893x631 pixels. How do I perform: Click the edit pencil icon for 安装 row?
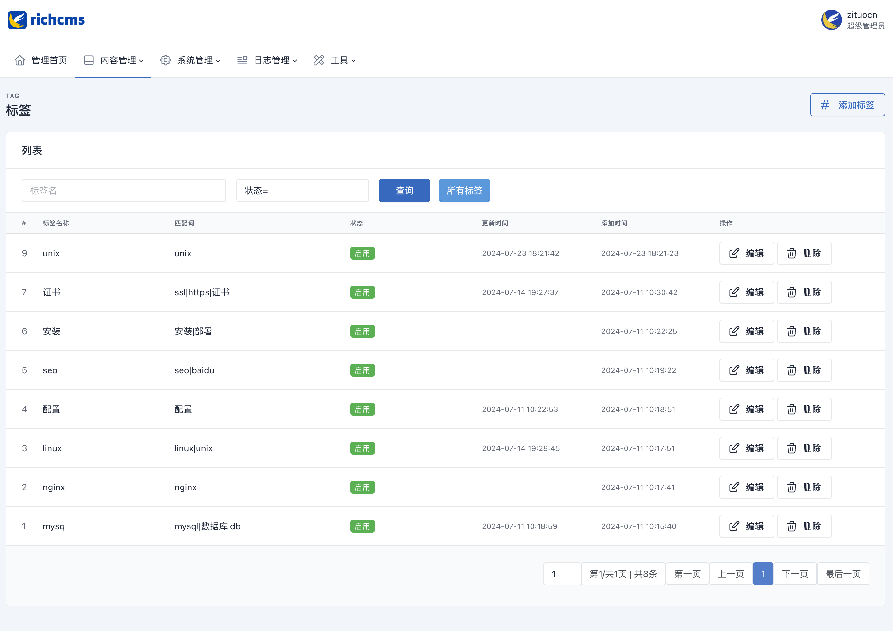point(734,331)
